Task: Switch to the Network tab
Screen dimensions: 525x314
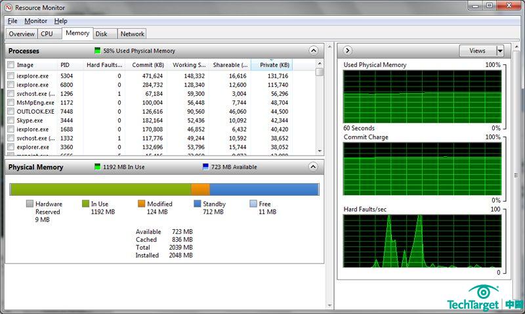Action: click(132, 34)
